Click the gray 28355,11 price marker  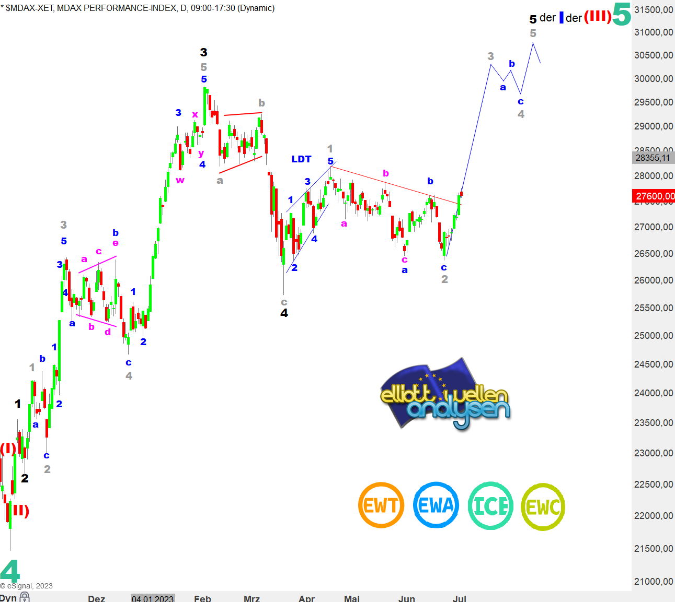click(654, 158)
